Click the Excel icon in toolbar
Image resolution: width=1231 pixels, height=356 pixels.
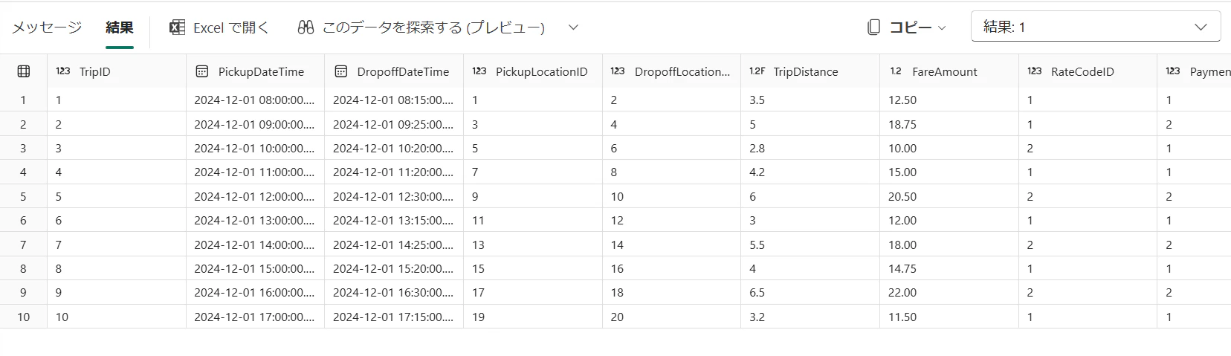coord(177,27)
